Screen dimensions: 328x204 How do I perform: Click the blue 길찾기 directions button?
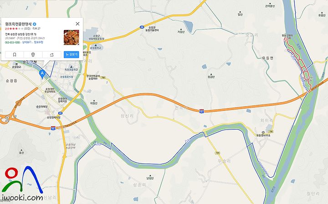coord(72,55)
